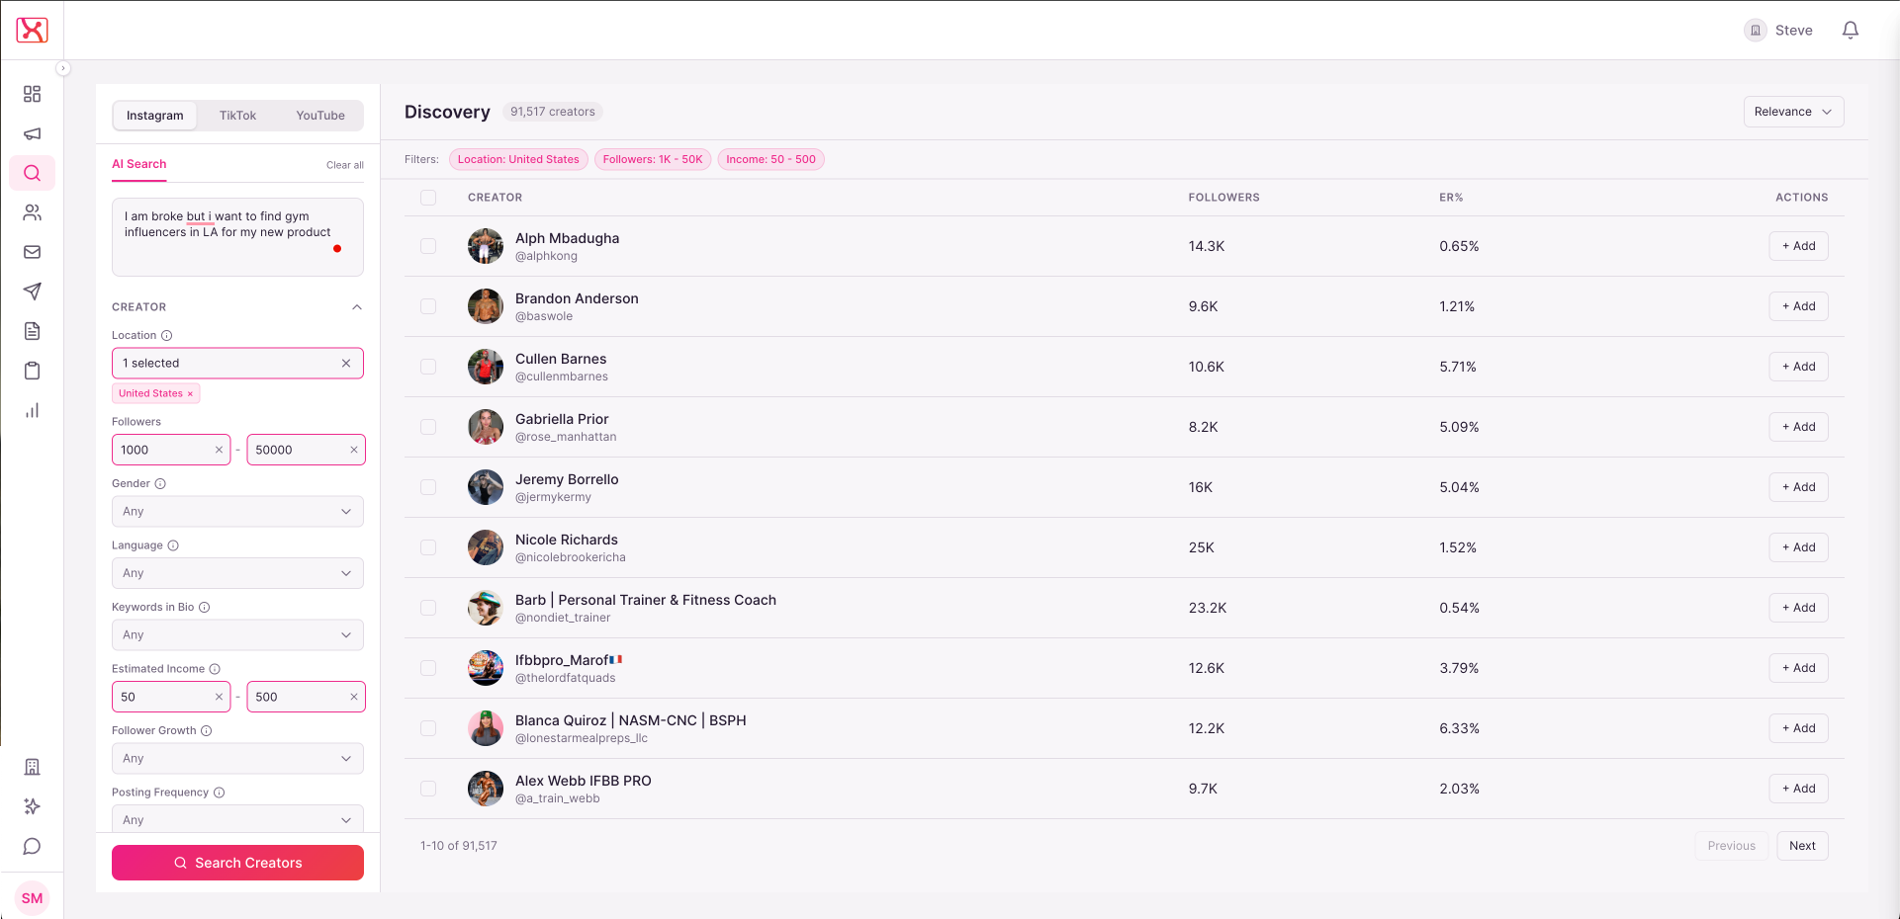The height and width of the screenshot is (919, 1900).
Task: Add Alph Mbadugha to list
Action: 1798,246
